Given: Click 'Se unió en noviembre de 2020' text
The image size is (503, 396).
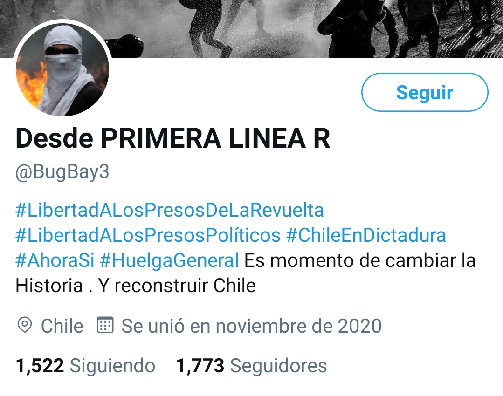Looking at the screenshot, I should 252,326.
